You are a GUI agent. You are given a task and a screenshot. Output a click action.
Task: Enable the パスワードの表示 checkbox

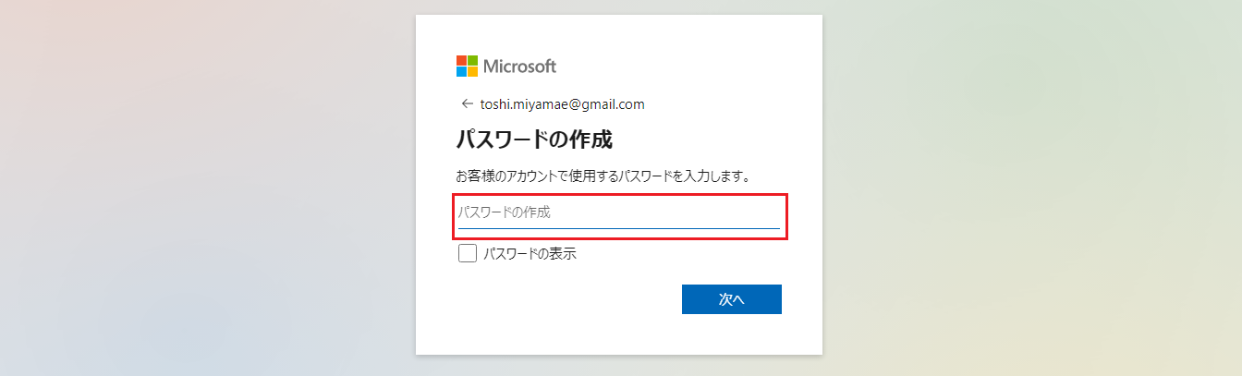pos(468,253)
